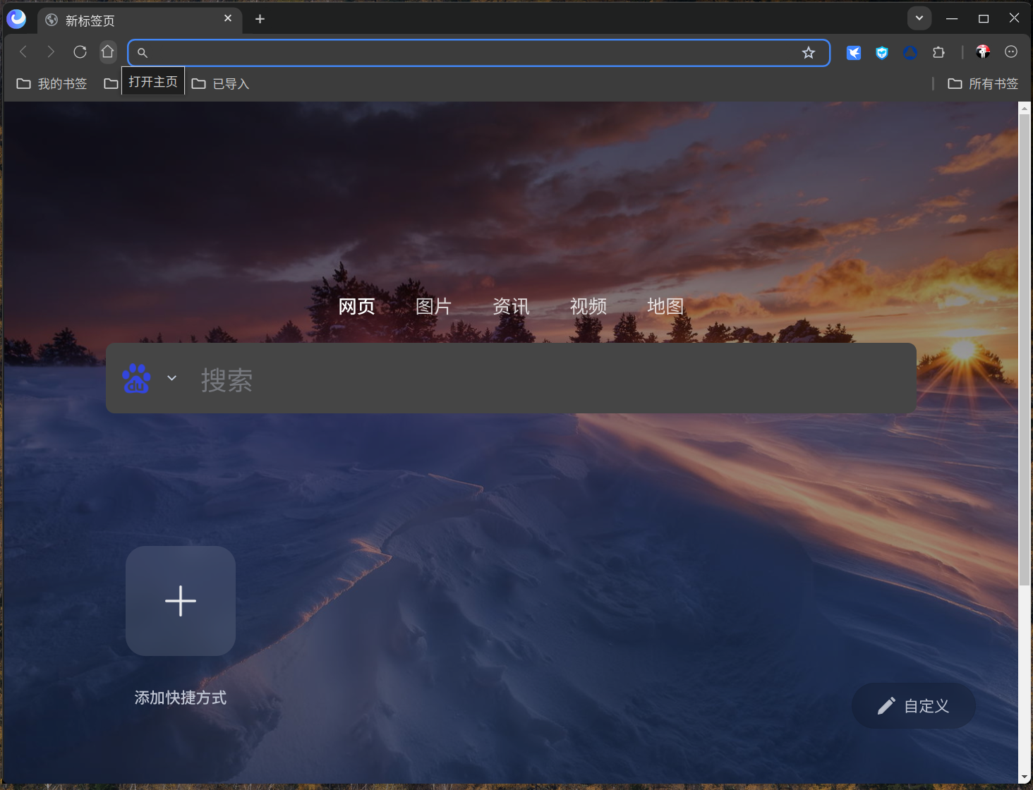This screenshot has width=1033, height=790.
Task: Open the home page via house icon
Action: point(107,51)
